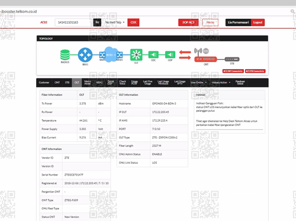Open the Usage FUP tab
The height and width of the screenshot is (221, 296).
pyautogui.click(x=134, y=83)
